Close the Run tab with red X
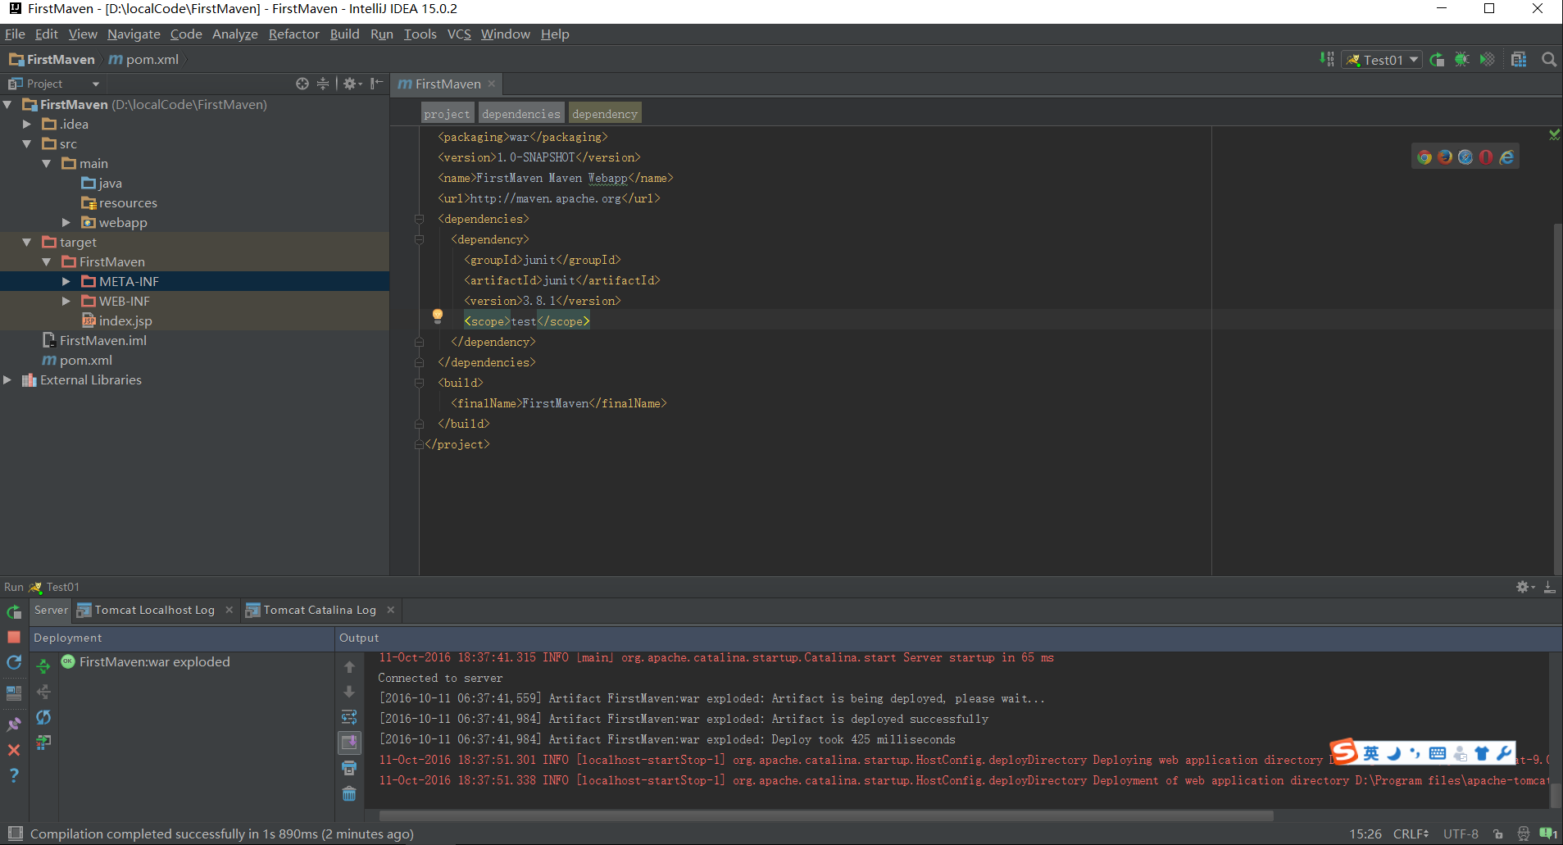 14,750
